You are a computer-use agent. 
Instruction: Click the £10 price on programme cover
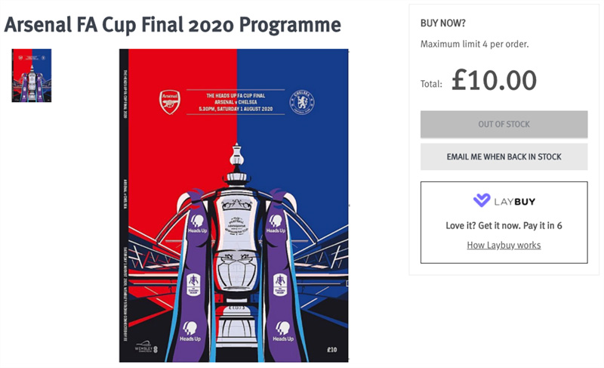pyautogui.click(x=332, y=350)
